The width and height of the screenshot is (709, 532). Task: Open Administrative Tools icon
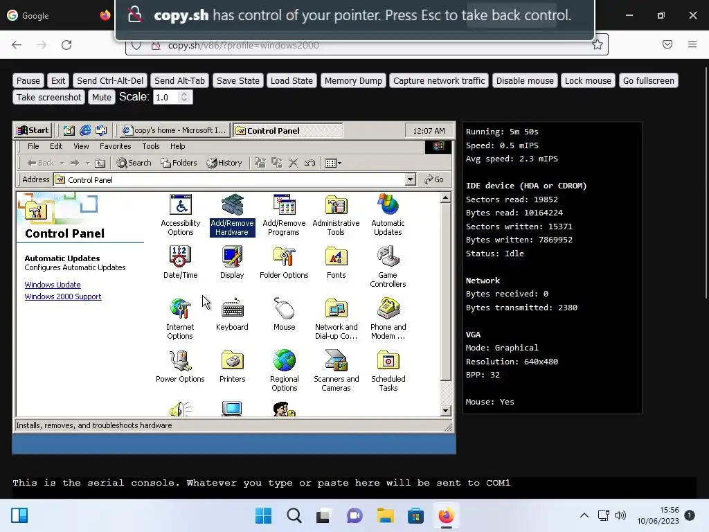pos(336,215)
